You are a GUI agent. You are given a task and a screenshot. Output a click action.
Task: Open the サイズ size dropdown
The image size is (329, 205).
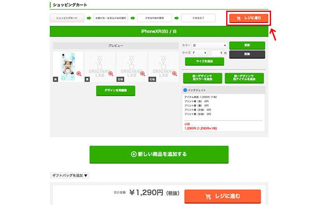199,53
